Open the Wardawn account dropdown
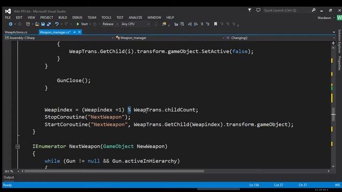 [x=326, y=18]
